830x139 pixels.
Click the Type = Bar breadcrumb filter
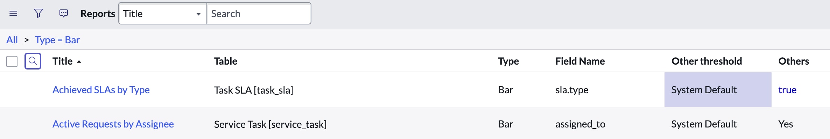point(57,40)
